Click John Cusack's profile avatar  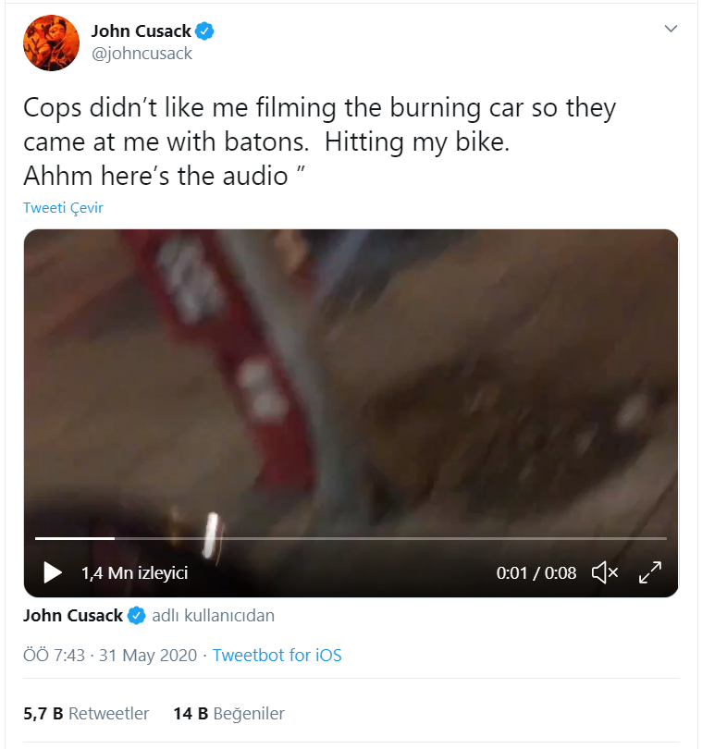pyautogui.click(x=51, y=43)
